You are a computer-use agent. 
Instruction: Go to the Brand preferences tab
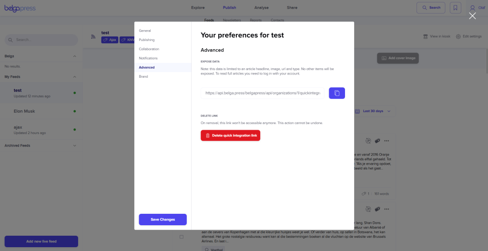click(143, 76)
